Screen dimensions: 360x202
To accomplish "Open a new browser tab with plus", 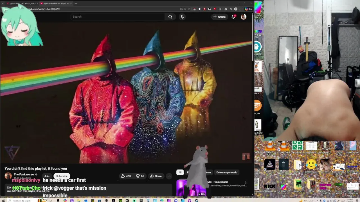I will [76, 3].
